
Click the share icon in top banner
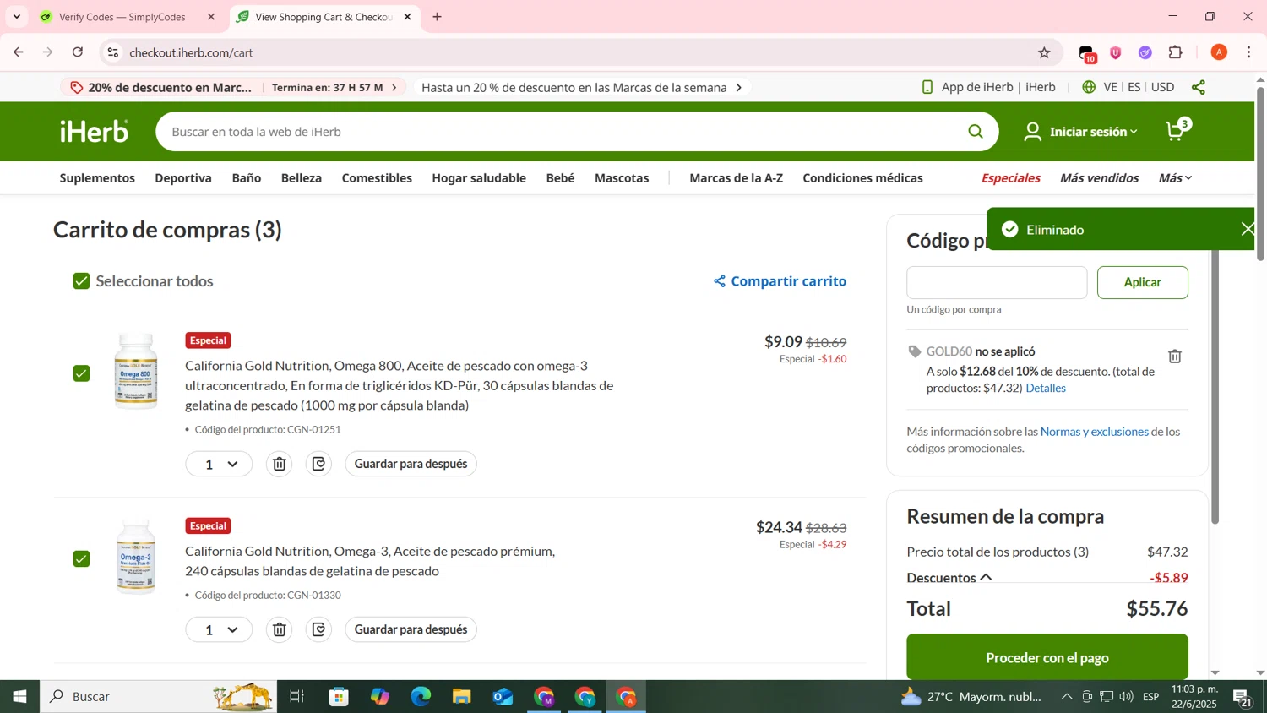click(x=1199, y=87)
